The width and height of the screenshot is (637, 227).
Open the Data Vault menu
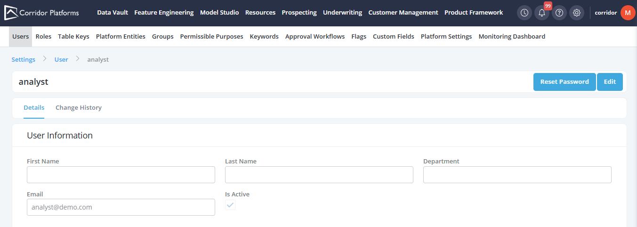tap(113, 13)
